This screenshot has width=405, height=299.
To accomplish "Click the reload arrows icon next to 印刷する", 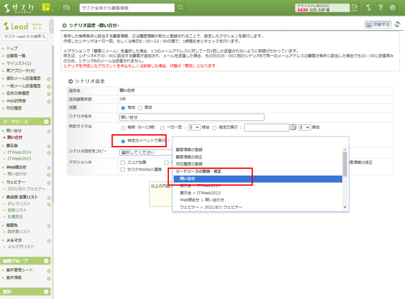I will 397,25.
